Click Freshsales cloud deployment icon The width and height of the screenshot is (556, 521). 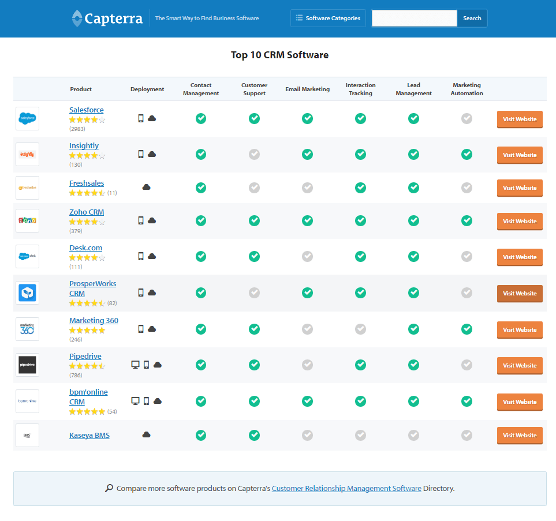tap(147, 187)
